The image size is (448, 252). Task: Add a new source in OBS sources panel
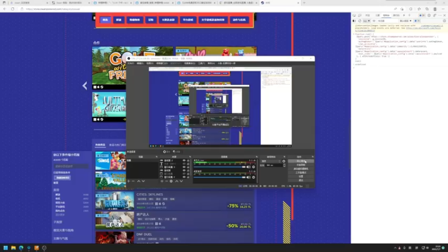click(x=162, y=181)
